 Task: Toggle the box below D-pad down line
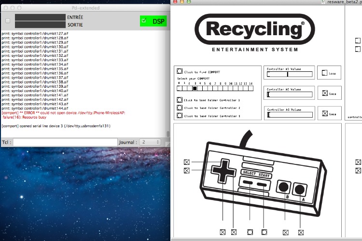click(x=223, y=232)
